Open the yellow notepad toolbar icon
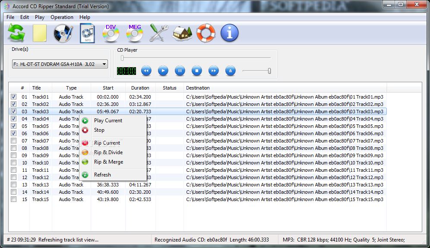430x248 pixels. click(39, 33)
